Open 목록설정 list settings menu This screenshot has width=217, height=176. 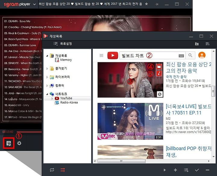63,44
